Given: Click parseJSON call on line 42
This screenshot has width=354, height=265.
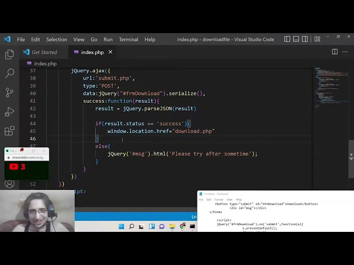Looking at the screenshot, I should point(158,109).
